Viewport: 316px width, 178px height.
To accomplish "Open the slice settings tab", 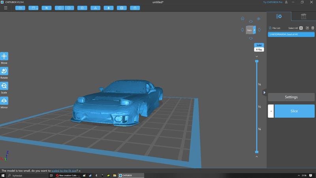I will 279,16.
